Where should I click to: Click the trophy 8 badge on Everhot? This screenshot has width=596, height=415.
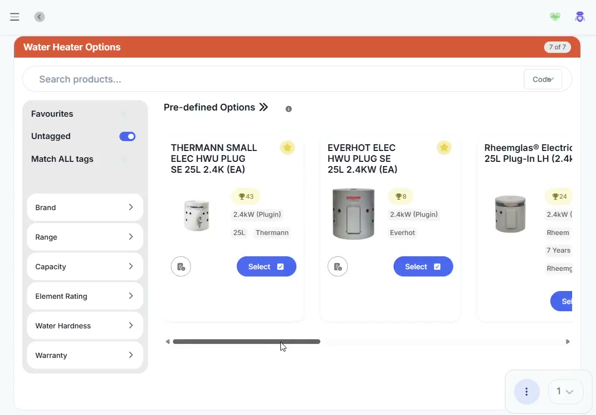pos(401,196)
